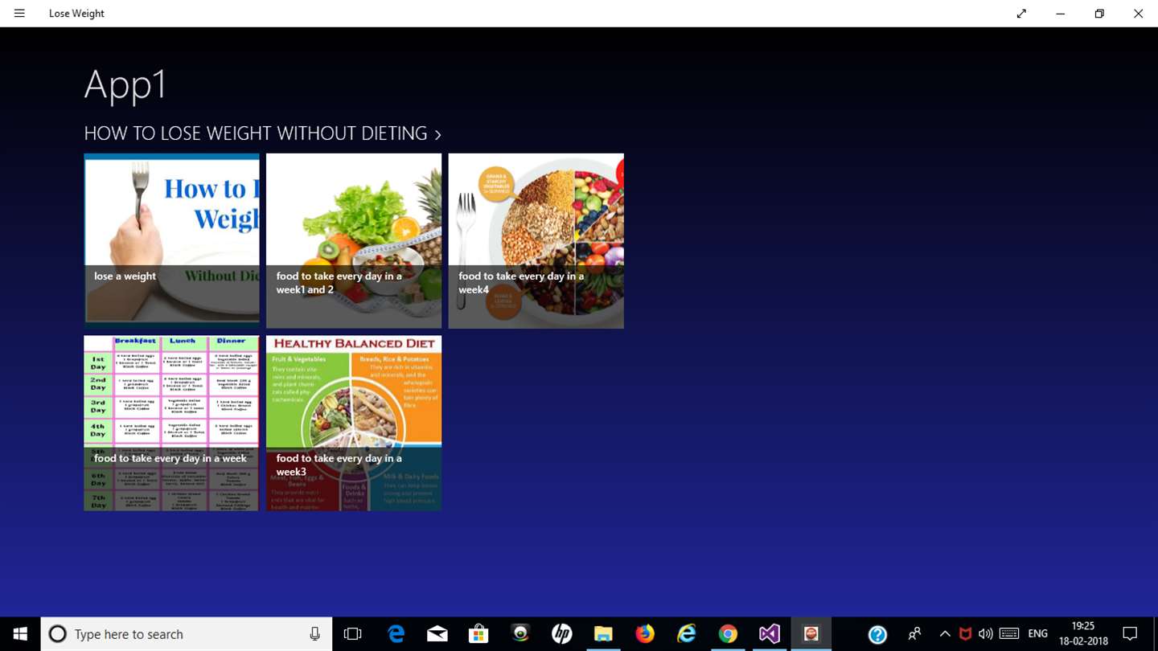Viewport: 1158px width, 651px height.
Task: Activate the Cortana microphone icon
Action: pyautogui.click(x=314, y=634)
